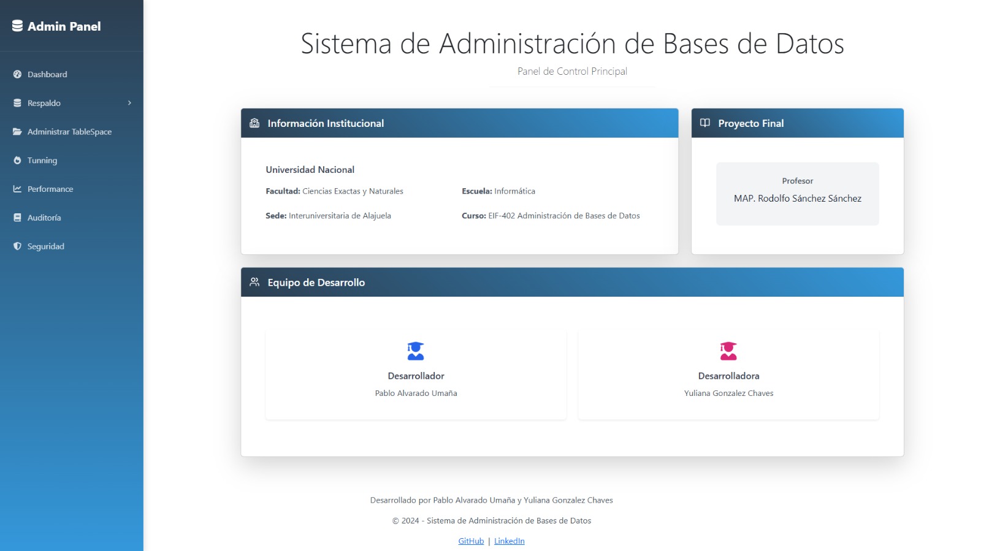Viewport: 981px width, 551px height.
Task: Open the Auditoría section
Action: (72, 218)
